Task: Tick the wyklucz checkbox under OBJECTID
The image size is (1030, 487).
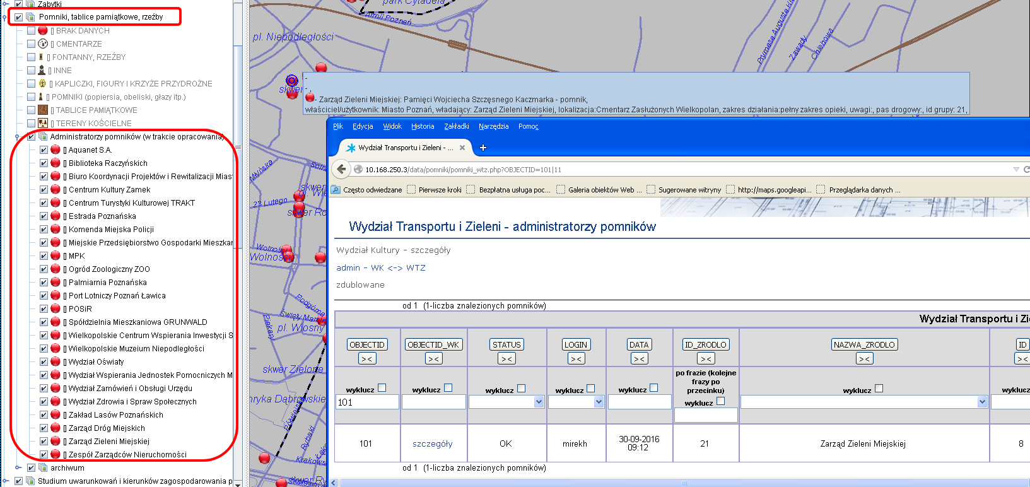Action: point(382,388)
